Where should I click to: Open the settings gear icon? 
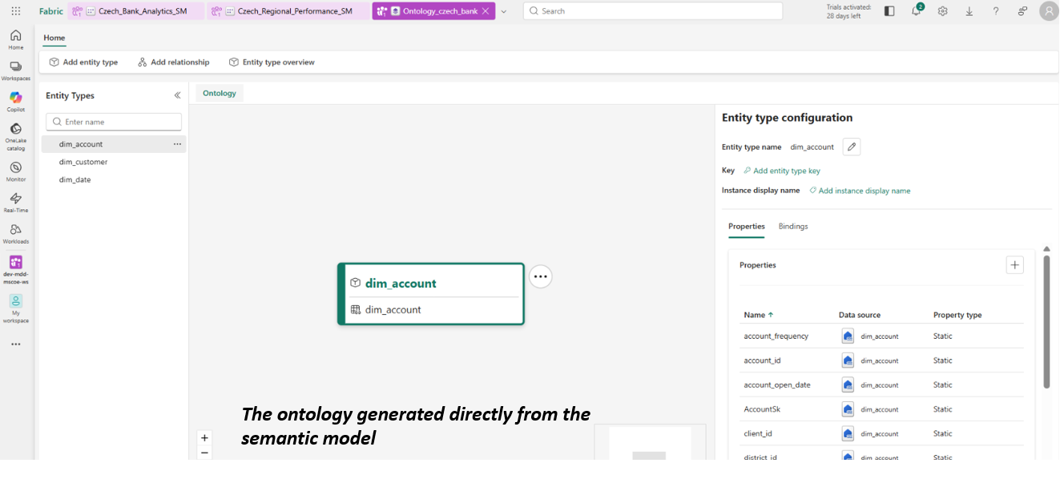coord(942,11)
